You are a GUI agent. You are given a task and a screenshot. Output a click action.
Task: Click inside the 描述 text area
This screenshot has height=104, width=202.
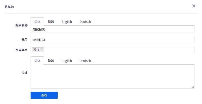112,76
